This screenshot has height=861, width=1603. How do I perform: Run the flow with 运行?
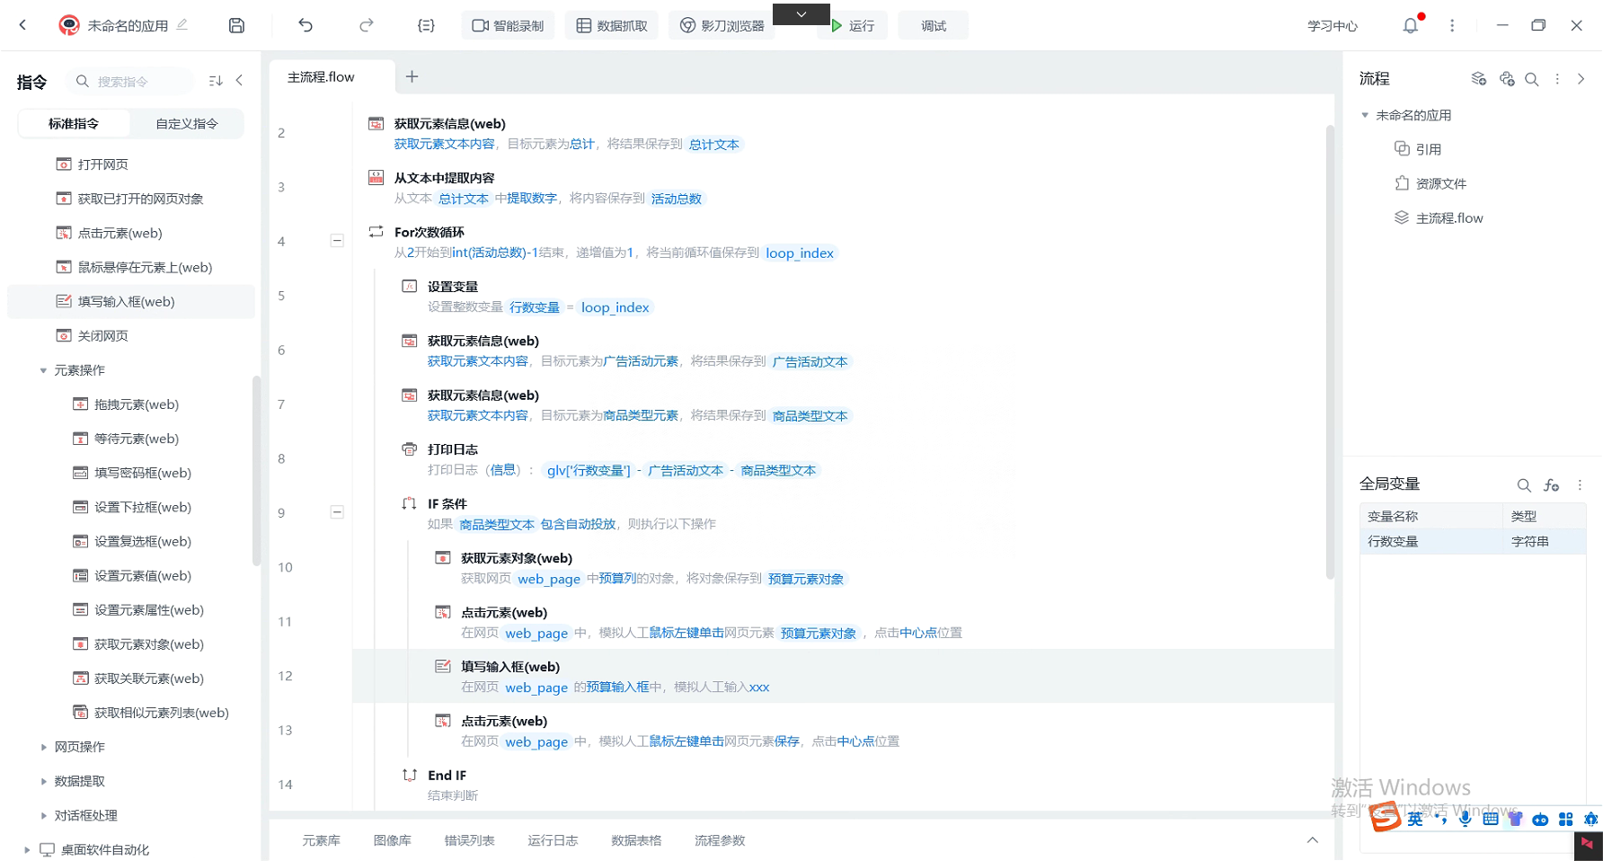tap(853, 25)
